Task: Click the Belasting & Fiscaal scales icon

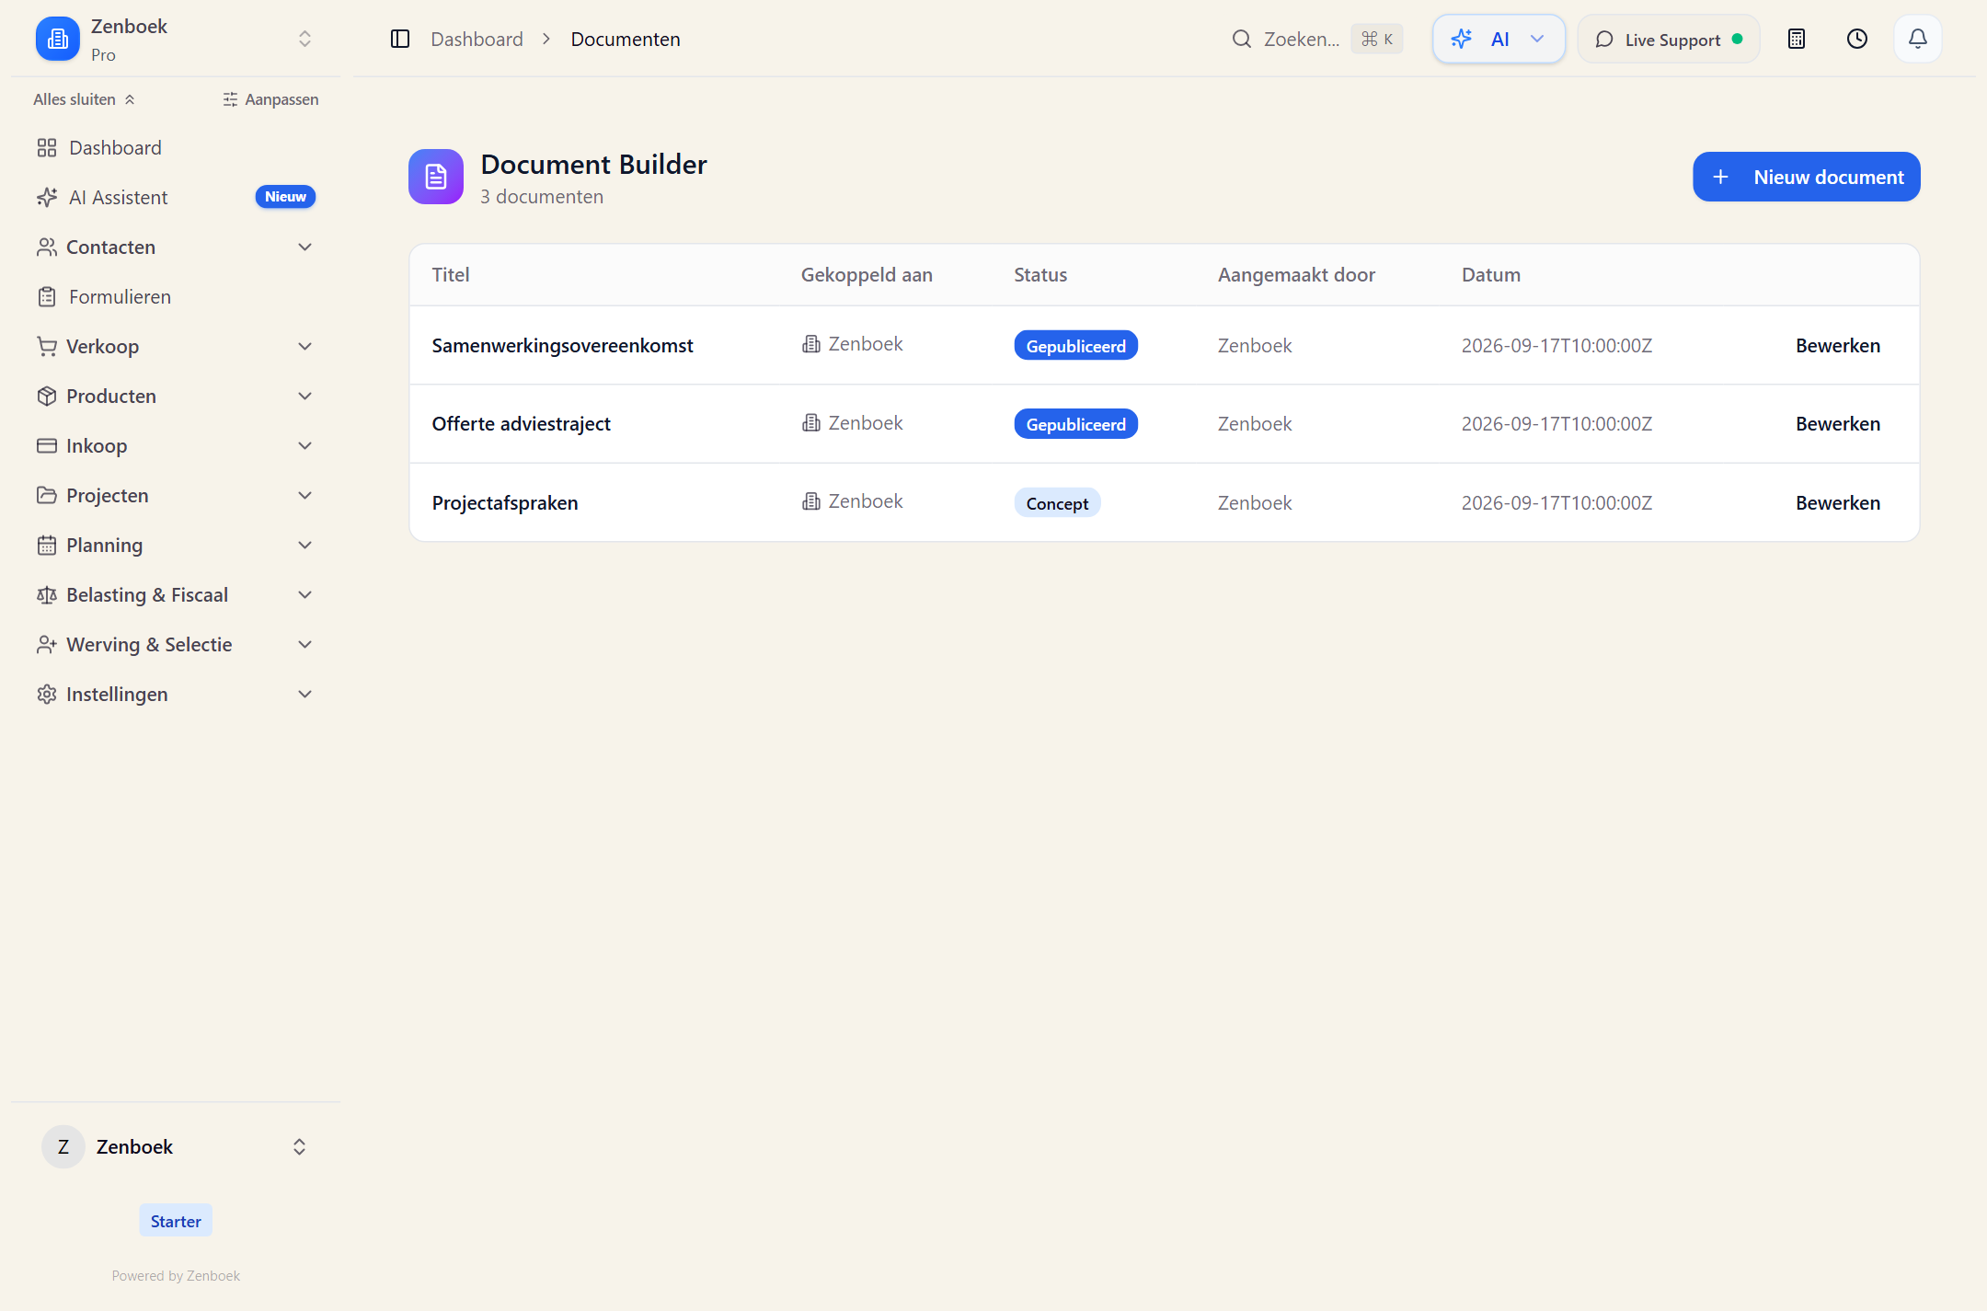Action: (47, 594)
